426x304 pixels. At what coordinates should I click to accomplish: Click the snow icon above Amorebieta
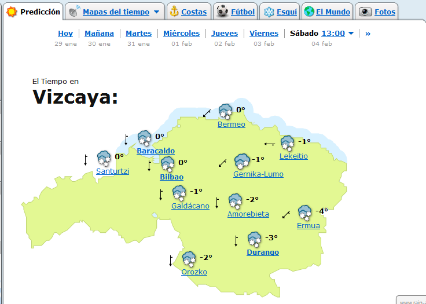[x=235, y=201]
